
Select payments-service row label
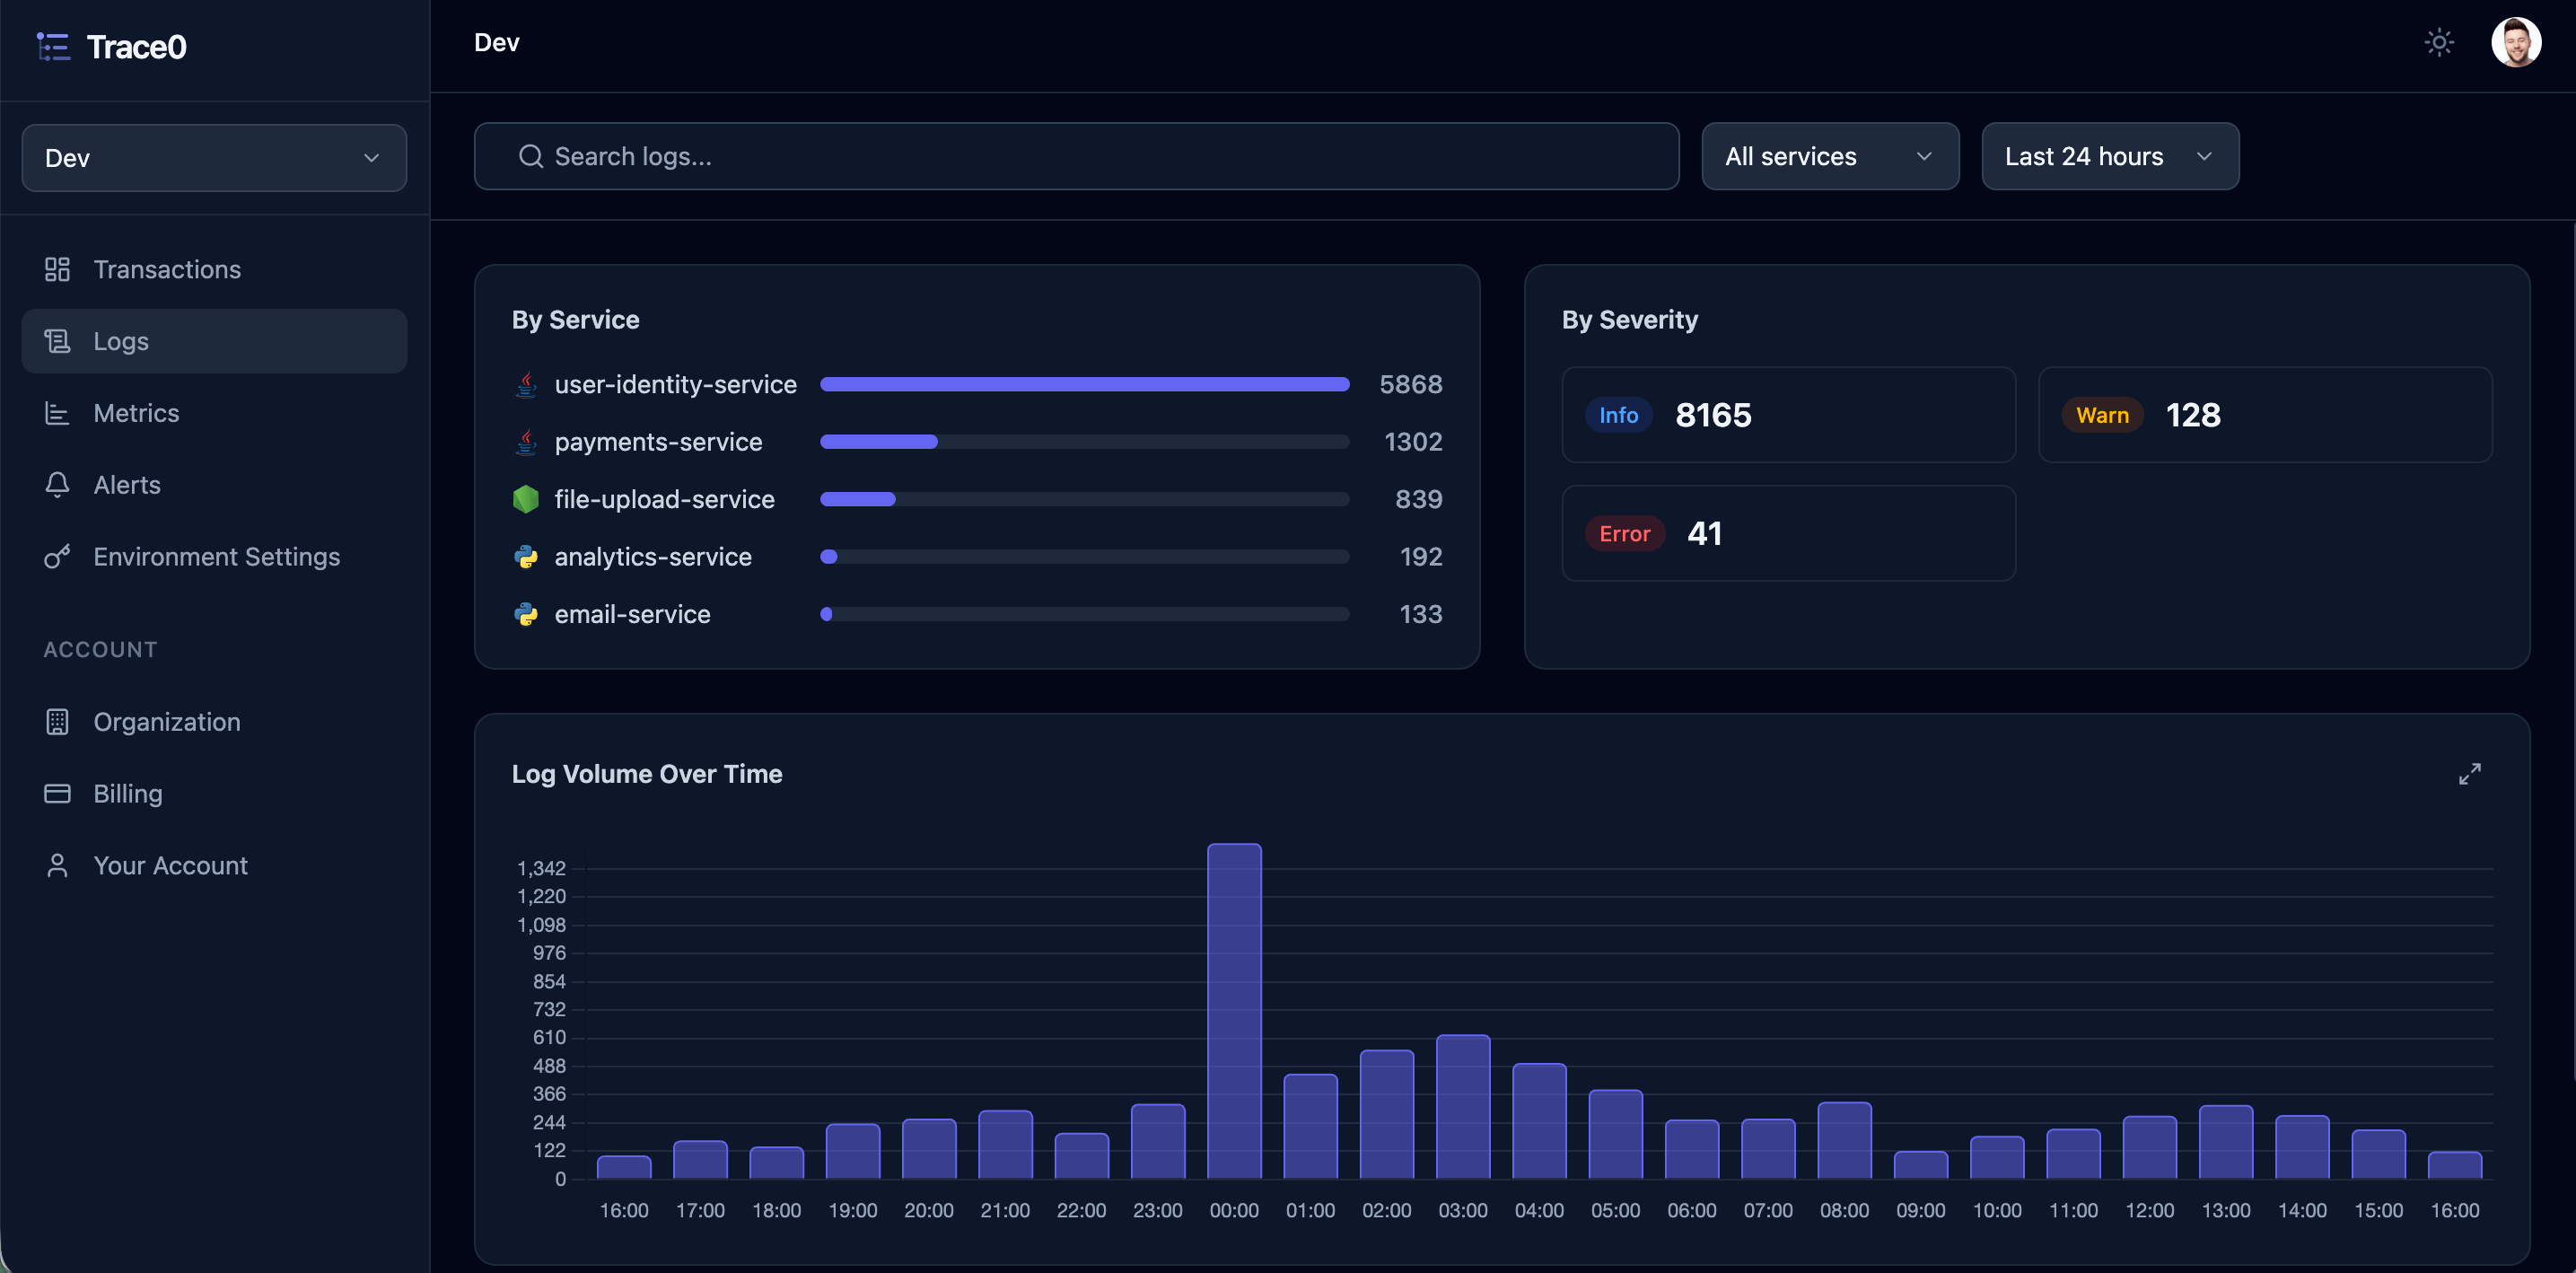coord(658,442)
